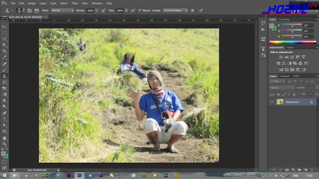Screen dimensions: 319x179
Task: Toggle Quick Mask mode
Action: pyautogui.click(x=4, y=162)
